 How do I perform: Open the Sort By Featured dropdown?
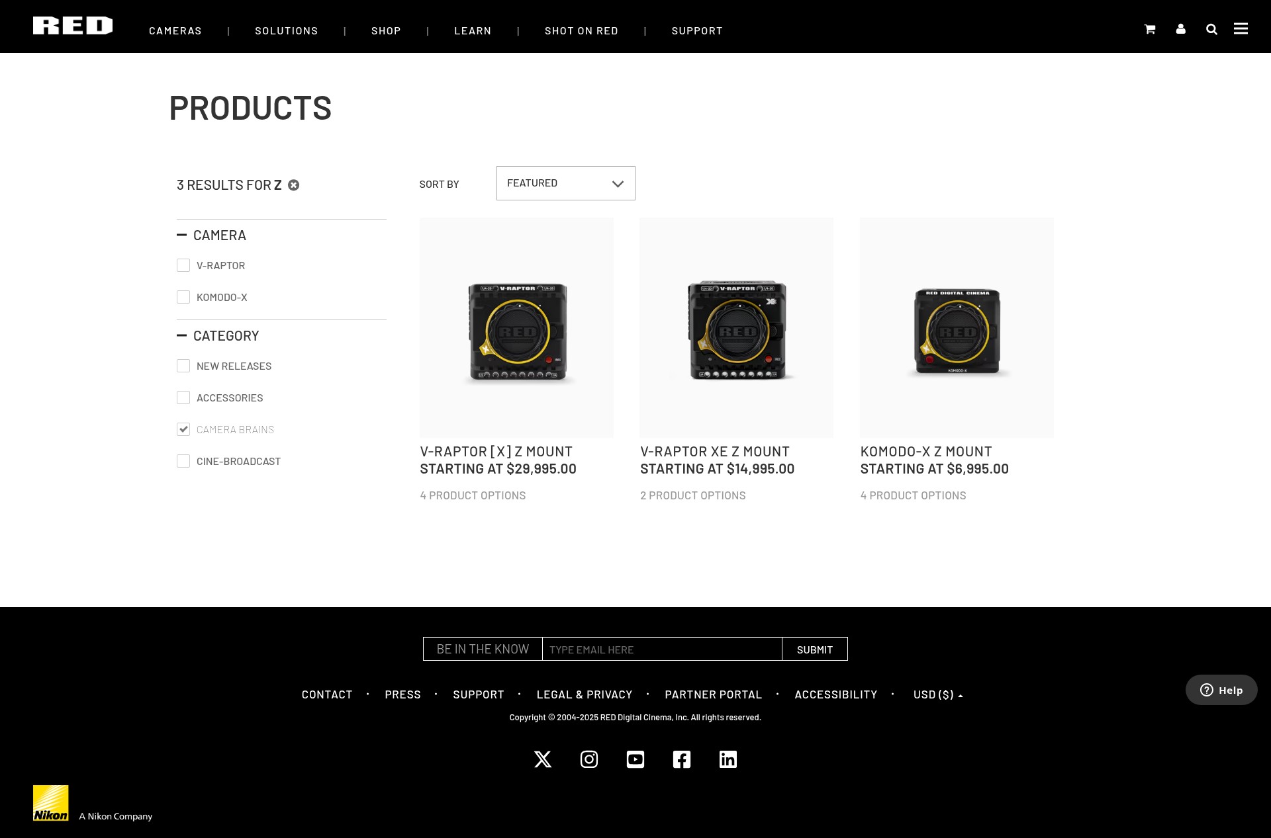566,183
